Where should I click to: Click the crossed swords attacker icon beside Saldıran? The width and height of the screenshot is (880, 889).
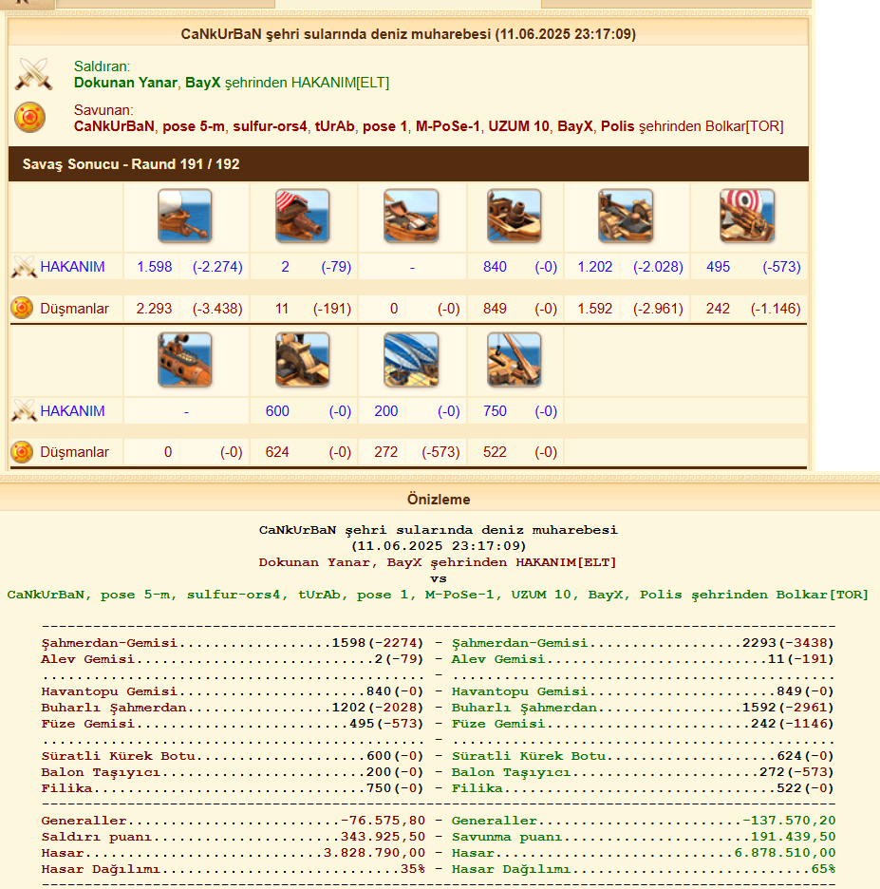click(33, 74)
